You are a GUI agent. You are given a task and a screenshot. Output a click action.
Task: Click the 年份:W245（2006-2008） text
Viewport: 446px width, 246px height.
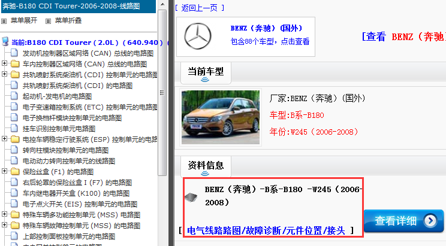click(314, 132)
